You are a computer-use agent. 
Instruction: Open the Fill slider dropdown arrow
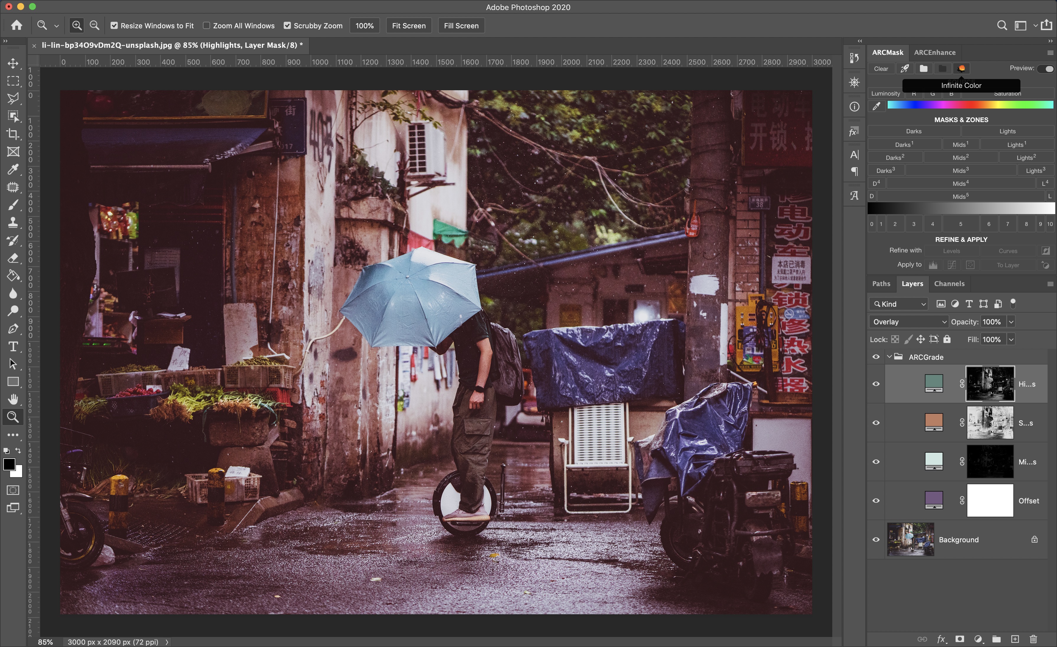coord(1011,339)
